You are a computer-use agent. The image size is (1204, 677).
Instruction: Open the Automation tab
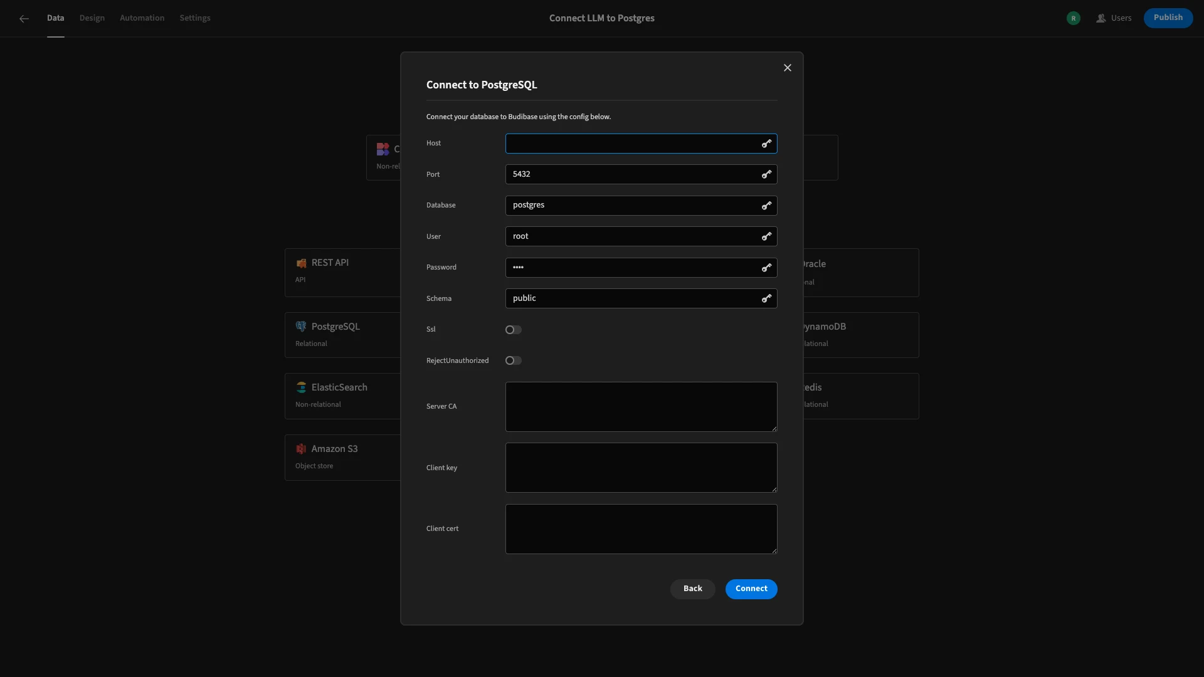[142, 18]
